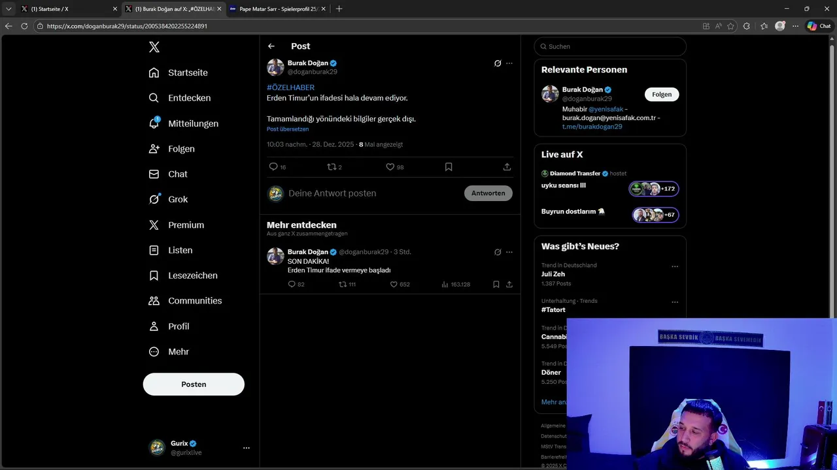This screenshot has width=837, height=470.
Task: Open browser extensions icon
Action: pyautogui.click(x=747, y=26)
